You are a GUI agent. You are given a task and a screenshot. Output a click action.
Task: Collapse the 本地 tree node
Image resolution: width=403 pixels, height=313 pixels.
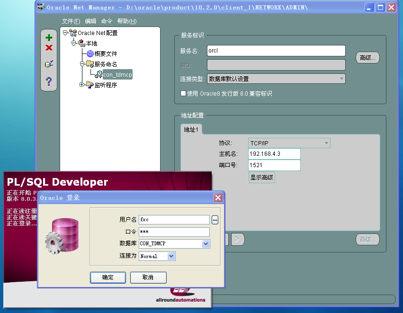click(x=74, y=43)
